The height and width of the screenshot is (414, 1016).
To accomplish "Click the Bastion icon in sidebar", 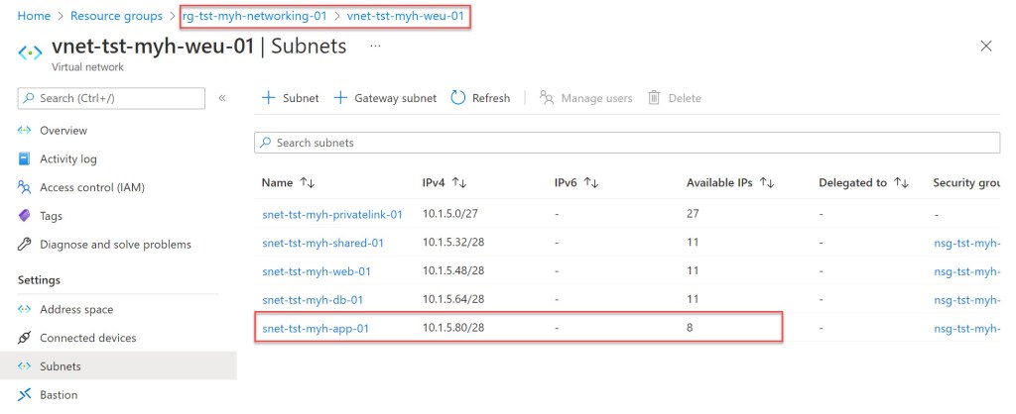I will coord(25,395).
